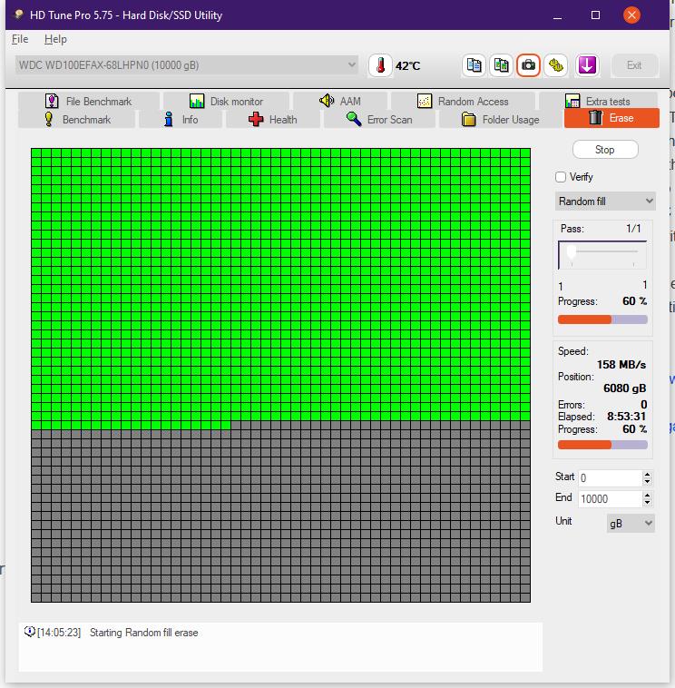The image size is (675, 688).
Task: Select the Erase tab
Action: coord(611,118)
